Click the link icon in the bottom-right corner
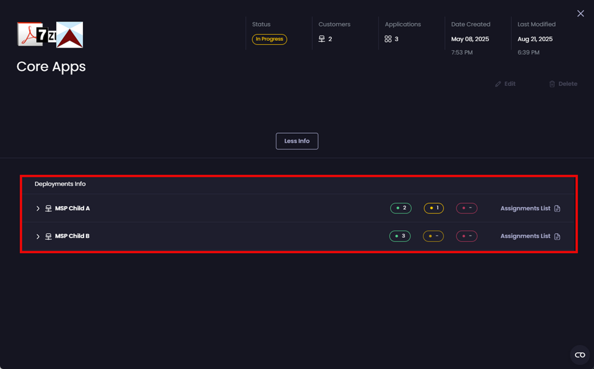 (x=579, y=354)
